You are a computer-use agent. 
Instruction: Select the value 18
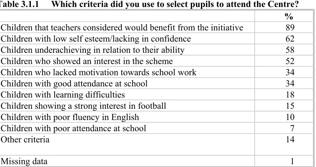click(290, 95)
